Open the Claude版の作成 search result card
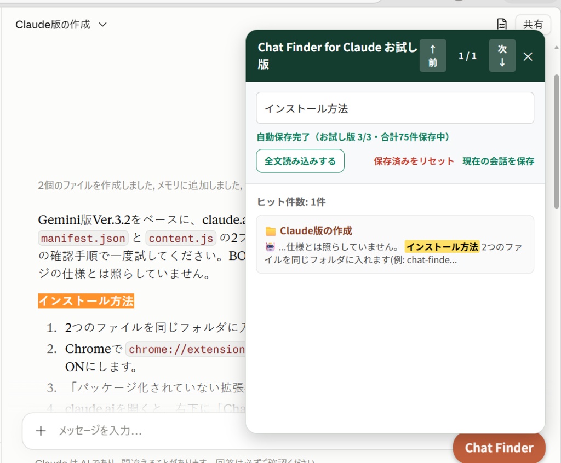 395,245
